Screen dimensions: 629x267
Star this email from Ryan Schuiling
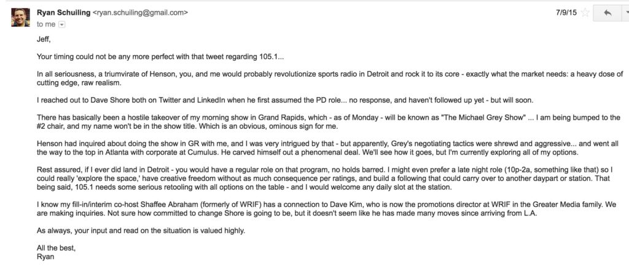pos(585,13)
